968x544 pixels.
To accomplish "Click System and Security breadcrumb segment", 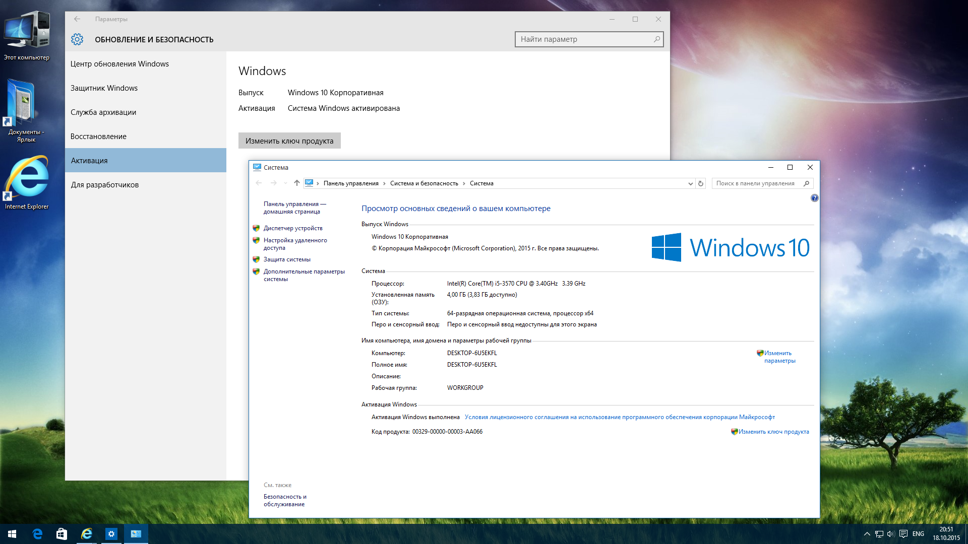I will pos(424,183).
